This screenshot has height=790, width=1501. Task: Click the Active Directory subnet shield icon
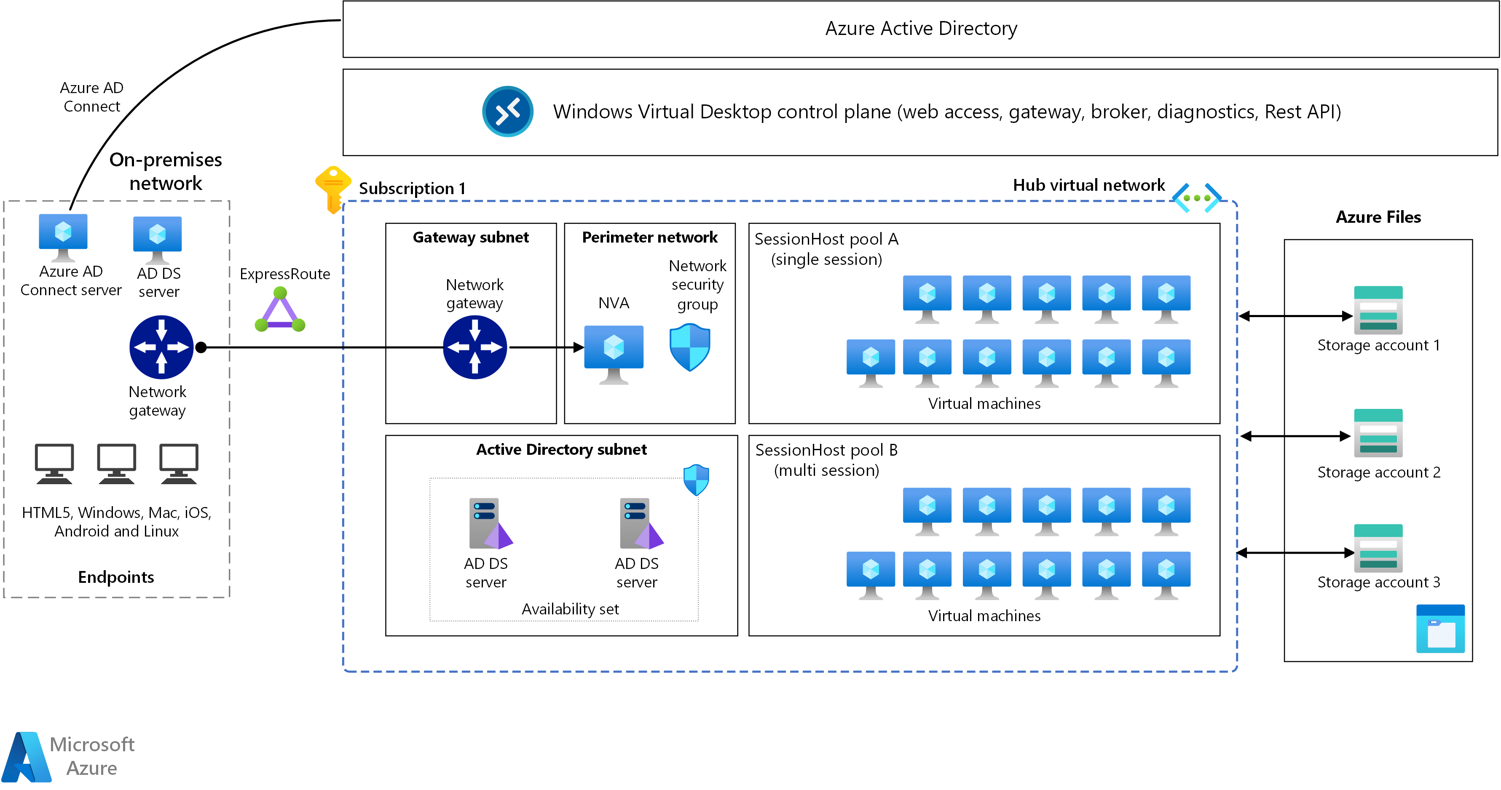click(x=696, y=480)
